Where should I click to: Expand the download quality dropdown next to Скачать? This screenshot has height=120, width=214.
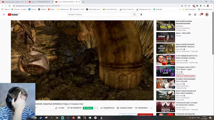click(96, 108)
